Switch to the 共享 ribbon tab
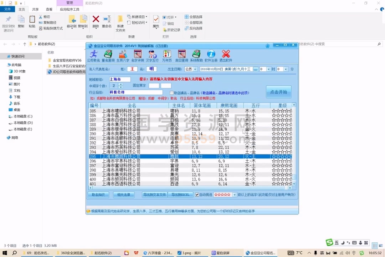Image resolution: width=385 pixels, height=257 pixels. [x=35, y=9]
